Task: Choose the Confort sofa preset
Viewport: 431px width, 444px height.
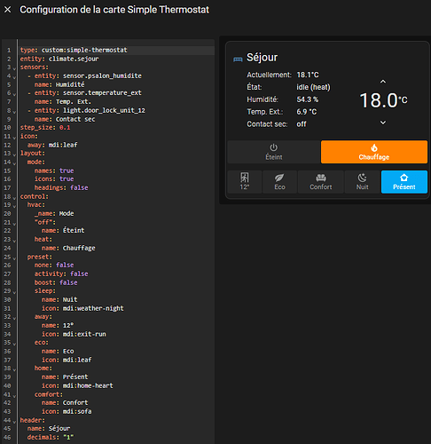Action: 321,182
